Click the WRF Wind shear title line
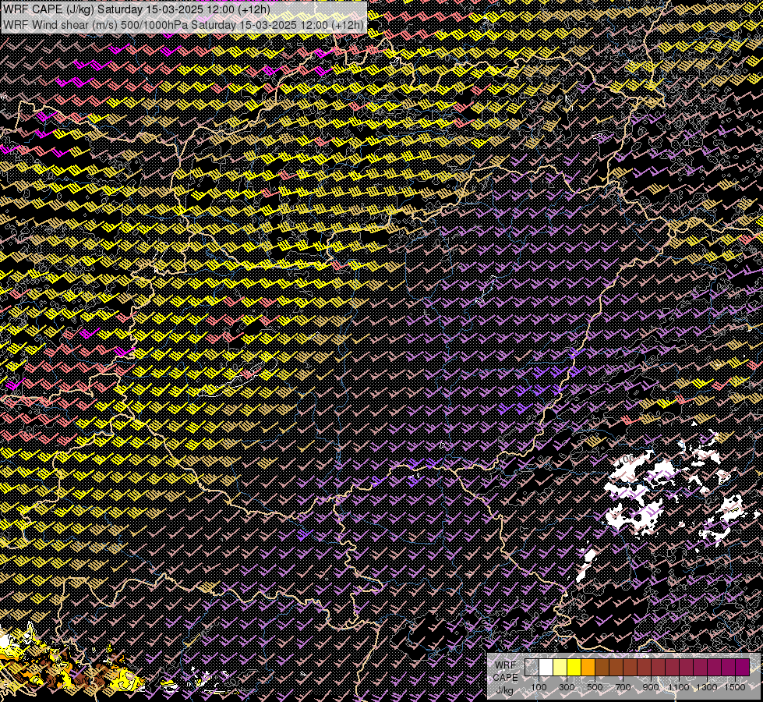 pyautogui.click(x=183, y=25)
